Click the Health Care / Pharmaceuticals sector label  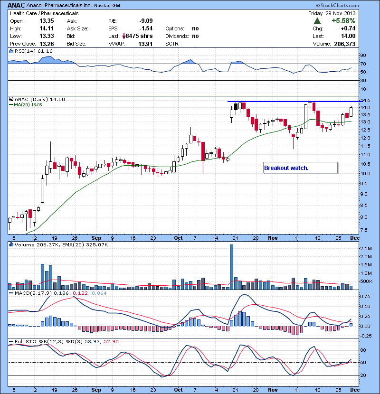click(x=44, y=13)
